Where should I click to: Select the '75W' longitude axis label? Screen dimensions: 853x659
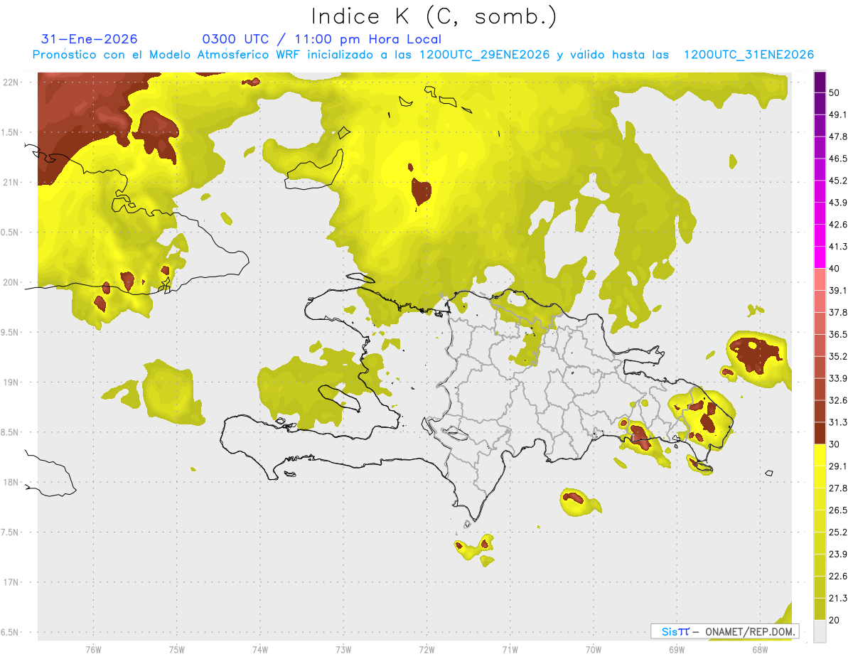click(176, 649)
